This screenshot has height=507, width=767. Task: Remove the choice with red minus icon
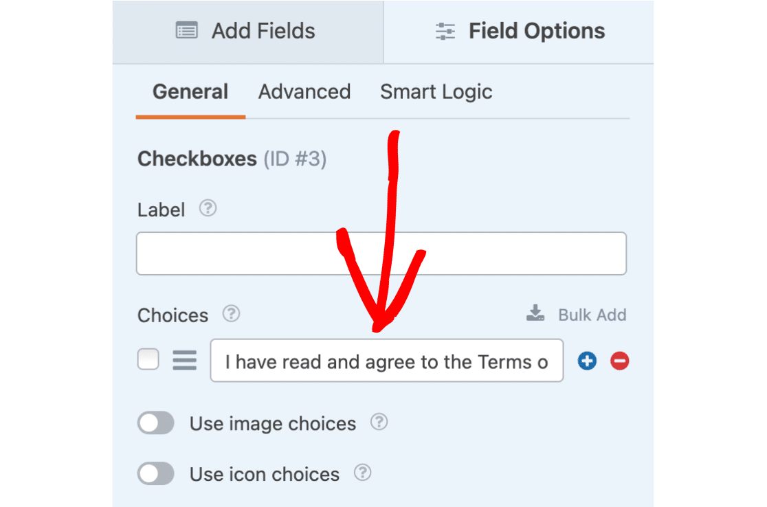point(619,361)
